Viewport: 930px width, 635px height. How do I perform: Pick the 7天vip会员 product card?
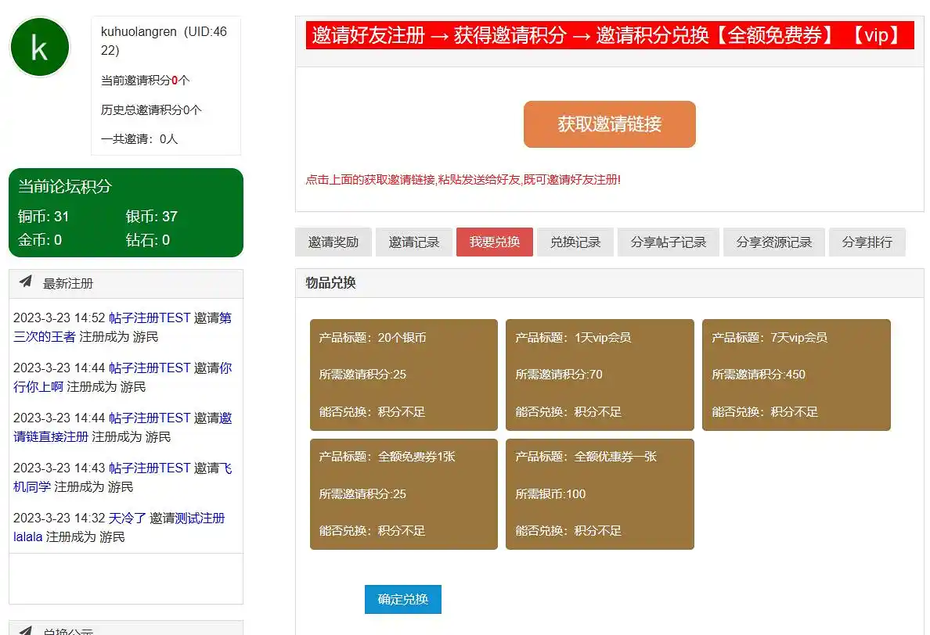[795, 375]
